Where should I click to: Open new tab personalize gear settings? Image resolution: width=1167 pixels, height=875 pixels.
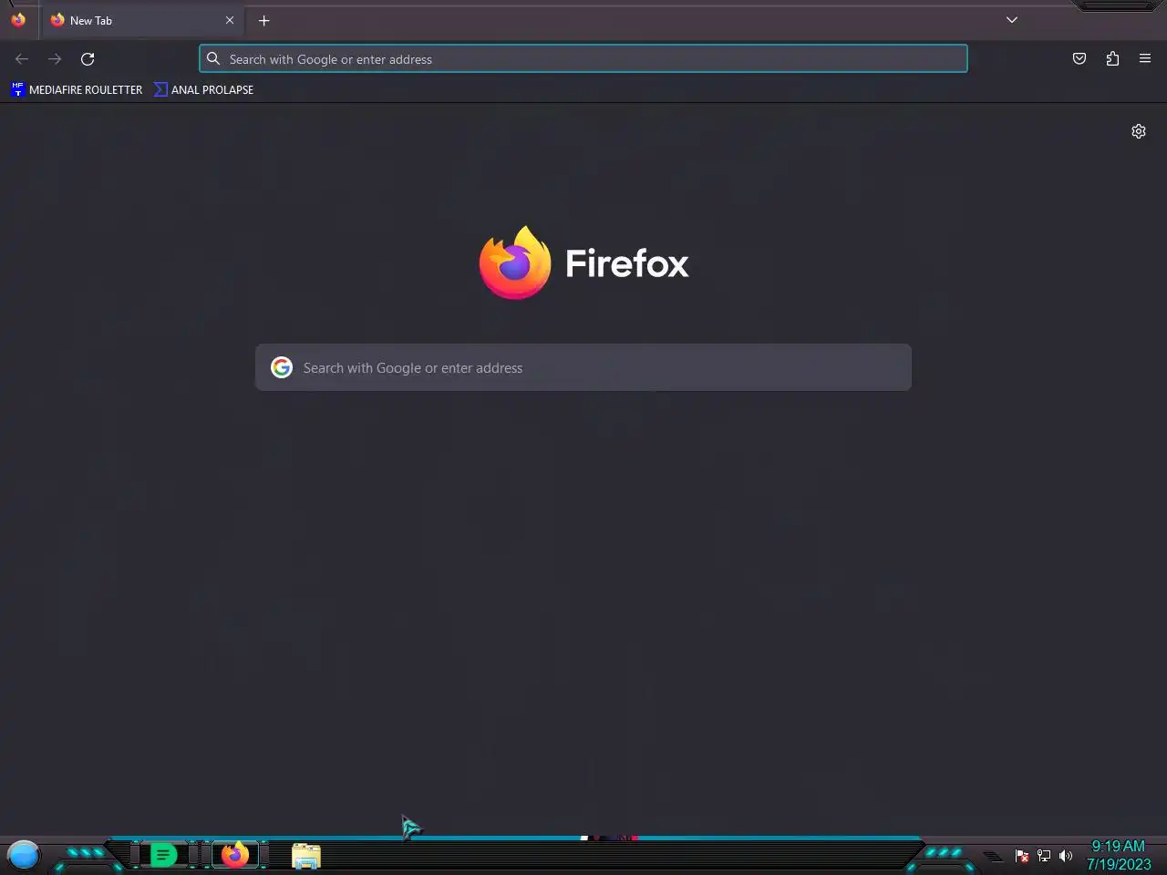tap(1139, 131)
